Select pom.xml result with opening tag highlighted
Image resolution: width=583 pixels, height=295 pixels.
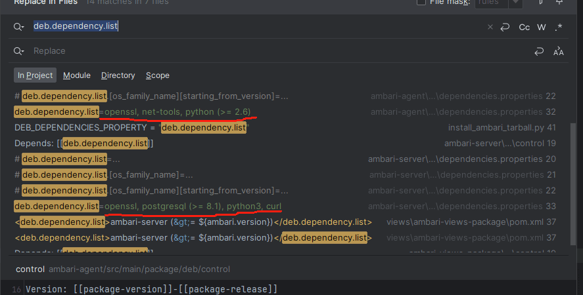pos(285,222)
